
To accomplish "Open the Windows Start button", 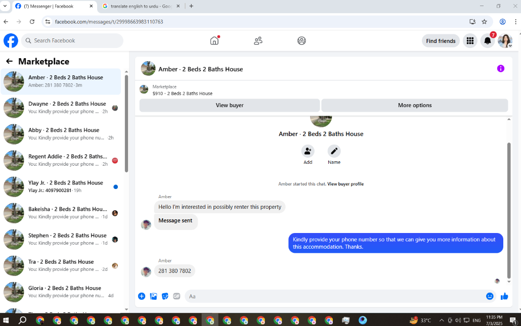I will (6, 320).
